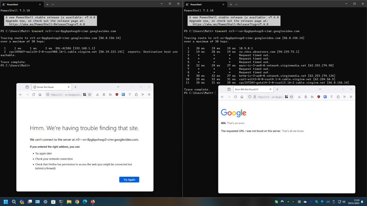Select the Server Not Found tab

[x=51, y=87]
